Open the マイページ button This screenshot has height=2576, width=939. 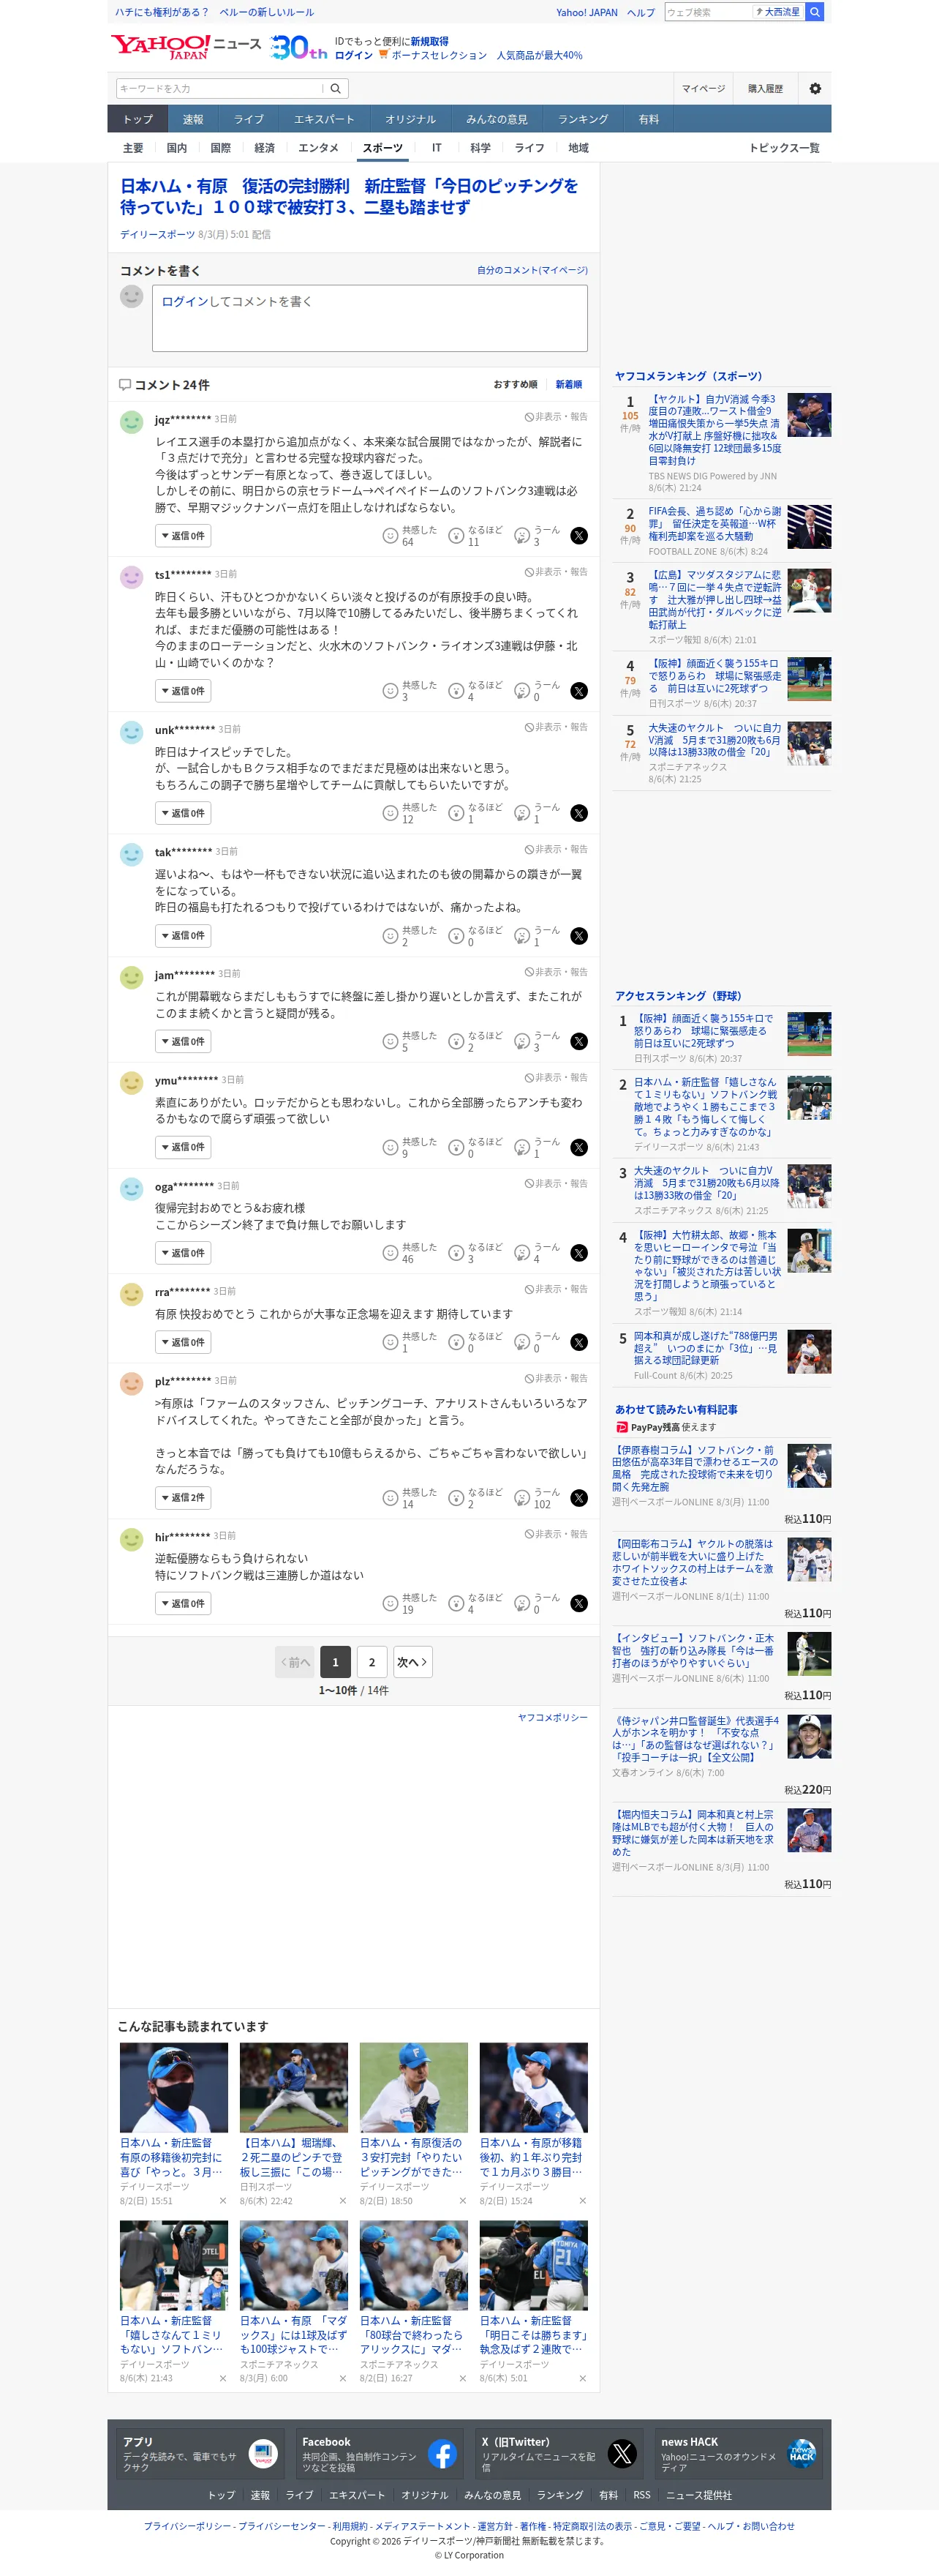[x=704, y=89]
